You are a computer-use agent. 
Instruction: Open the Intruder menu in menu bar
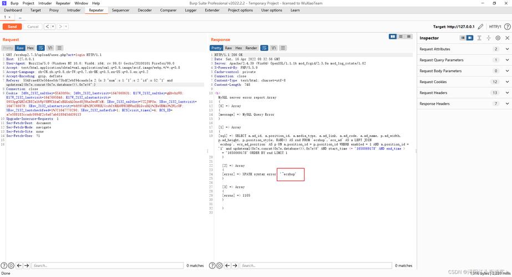coord(45,3)
